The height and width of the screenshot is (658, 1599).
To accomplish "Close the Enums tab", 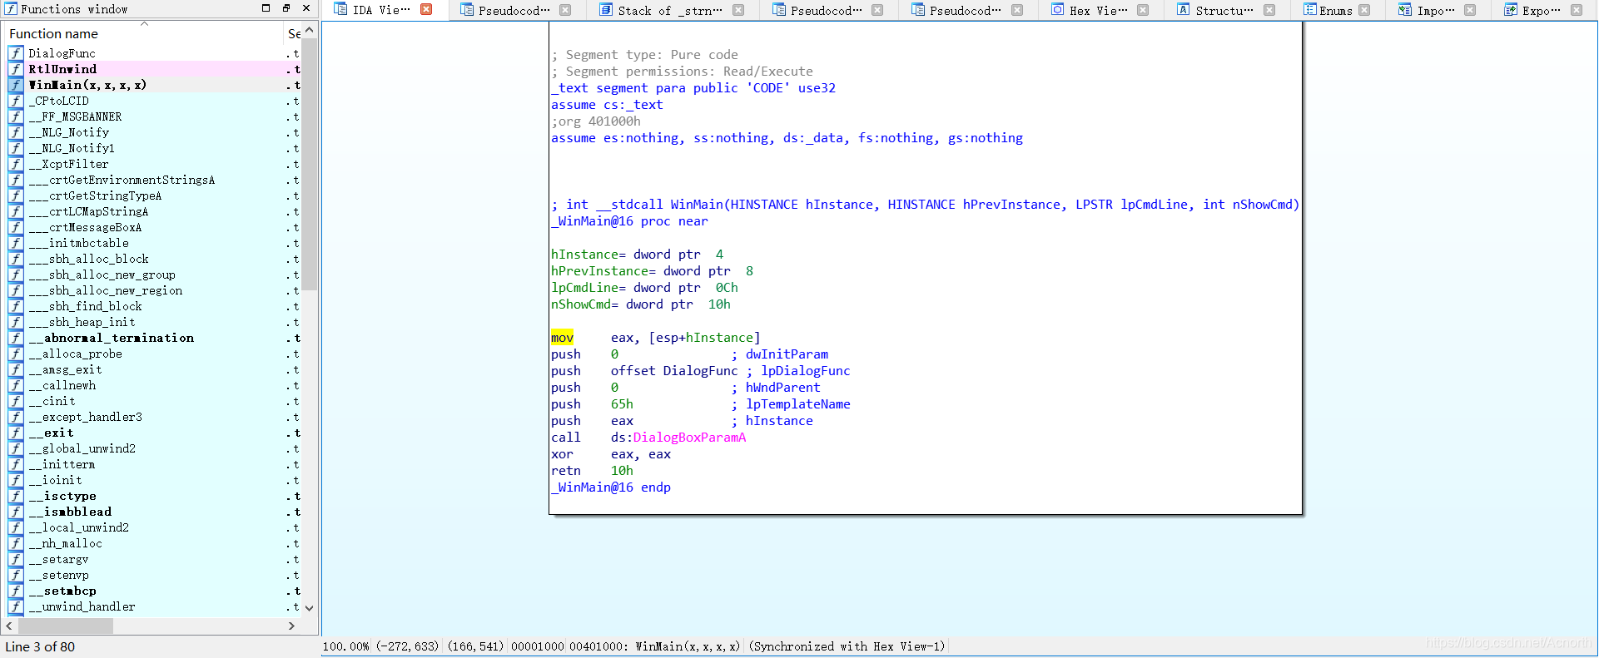I will pos(1364,10).
